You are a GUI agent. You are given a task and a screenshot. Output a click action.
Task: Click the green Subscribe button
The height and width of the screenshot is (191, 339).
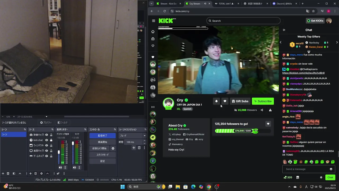coord(263,101)
